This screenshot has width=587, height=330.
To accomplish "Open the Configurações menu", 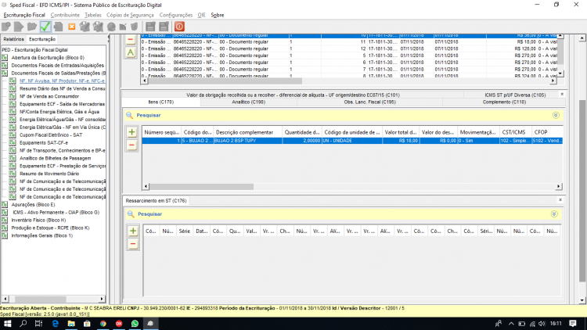I will point(175,15).
